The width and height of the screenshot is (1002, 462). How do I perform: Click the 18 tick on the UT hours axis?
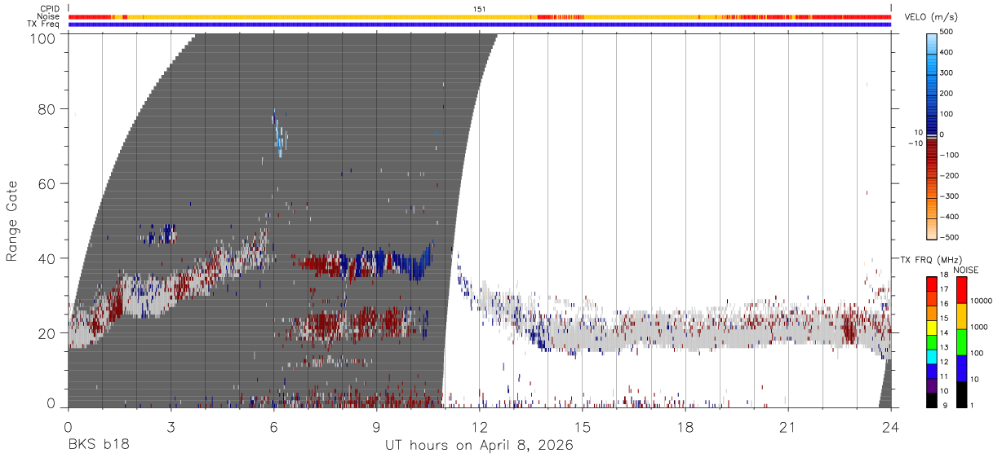click(x=685, y=426)
